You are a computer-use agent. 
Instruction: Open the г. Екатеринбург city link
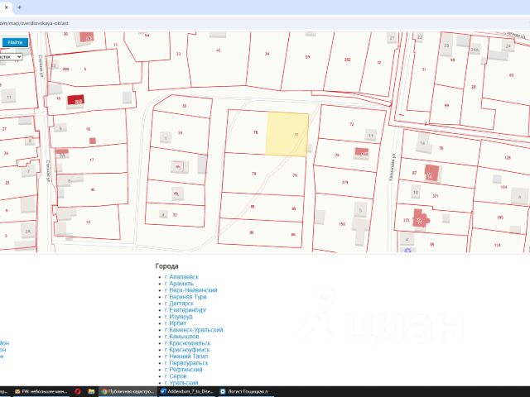[185, 310]
